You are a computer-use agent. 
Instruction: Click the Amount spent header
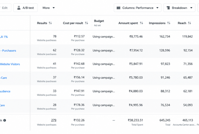[x=128, y=23]
